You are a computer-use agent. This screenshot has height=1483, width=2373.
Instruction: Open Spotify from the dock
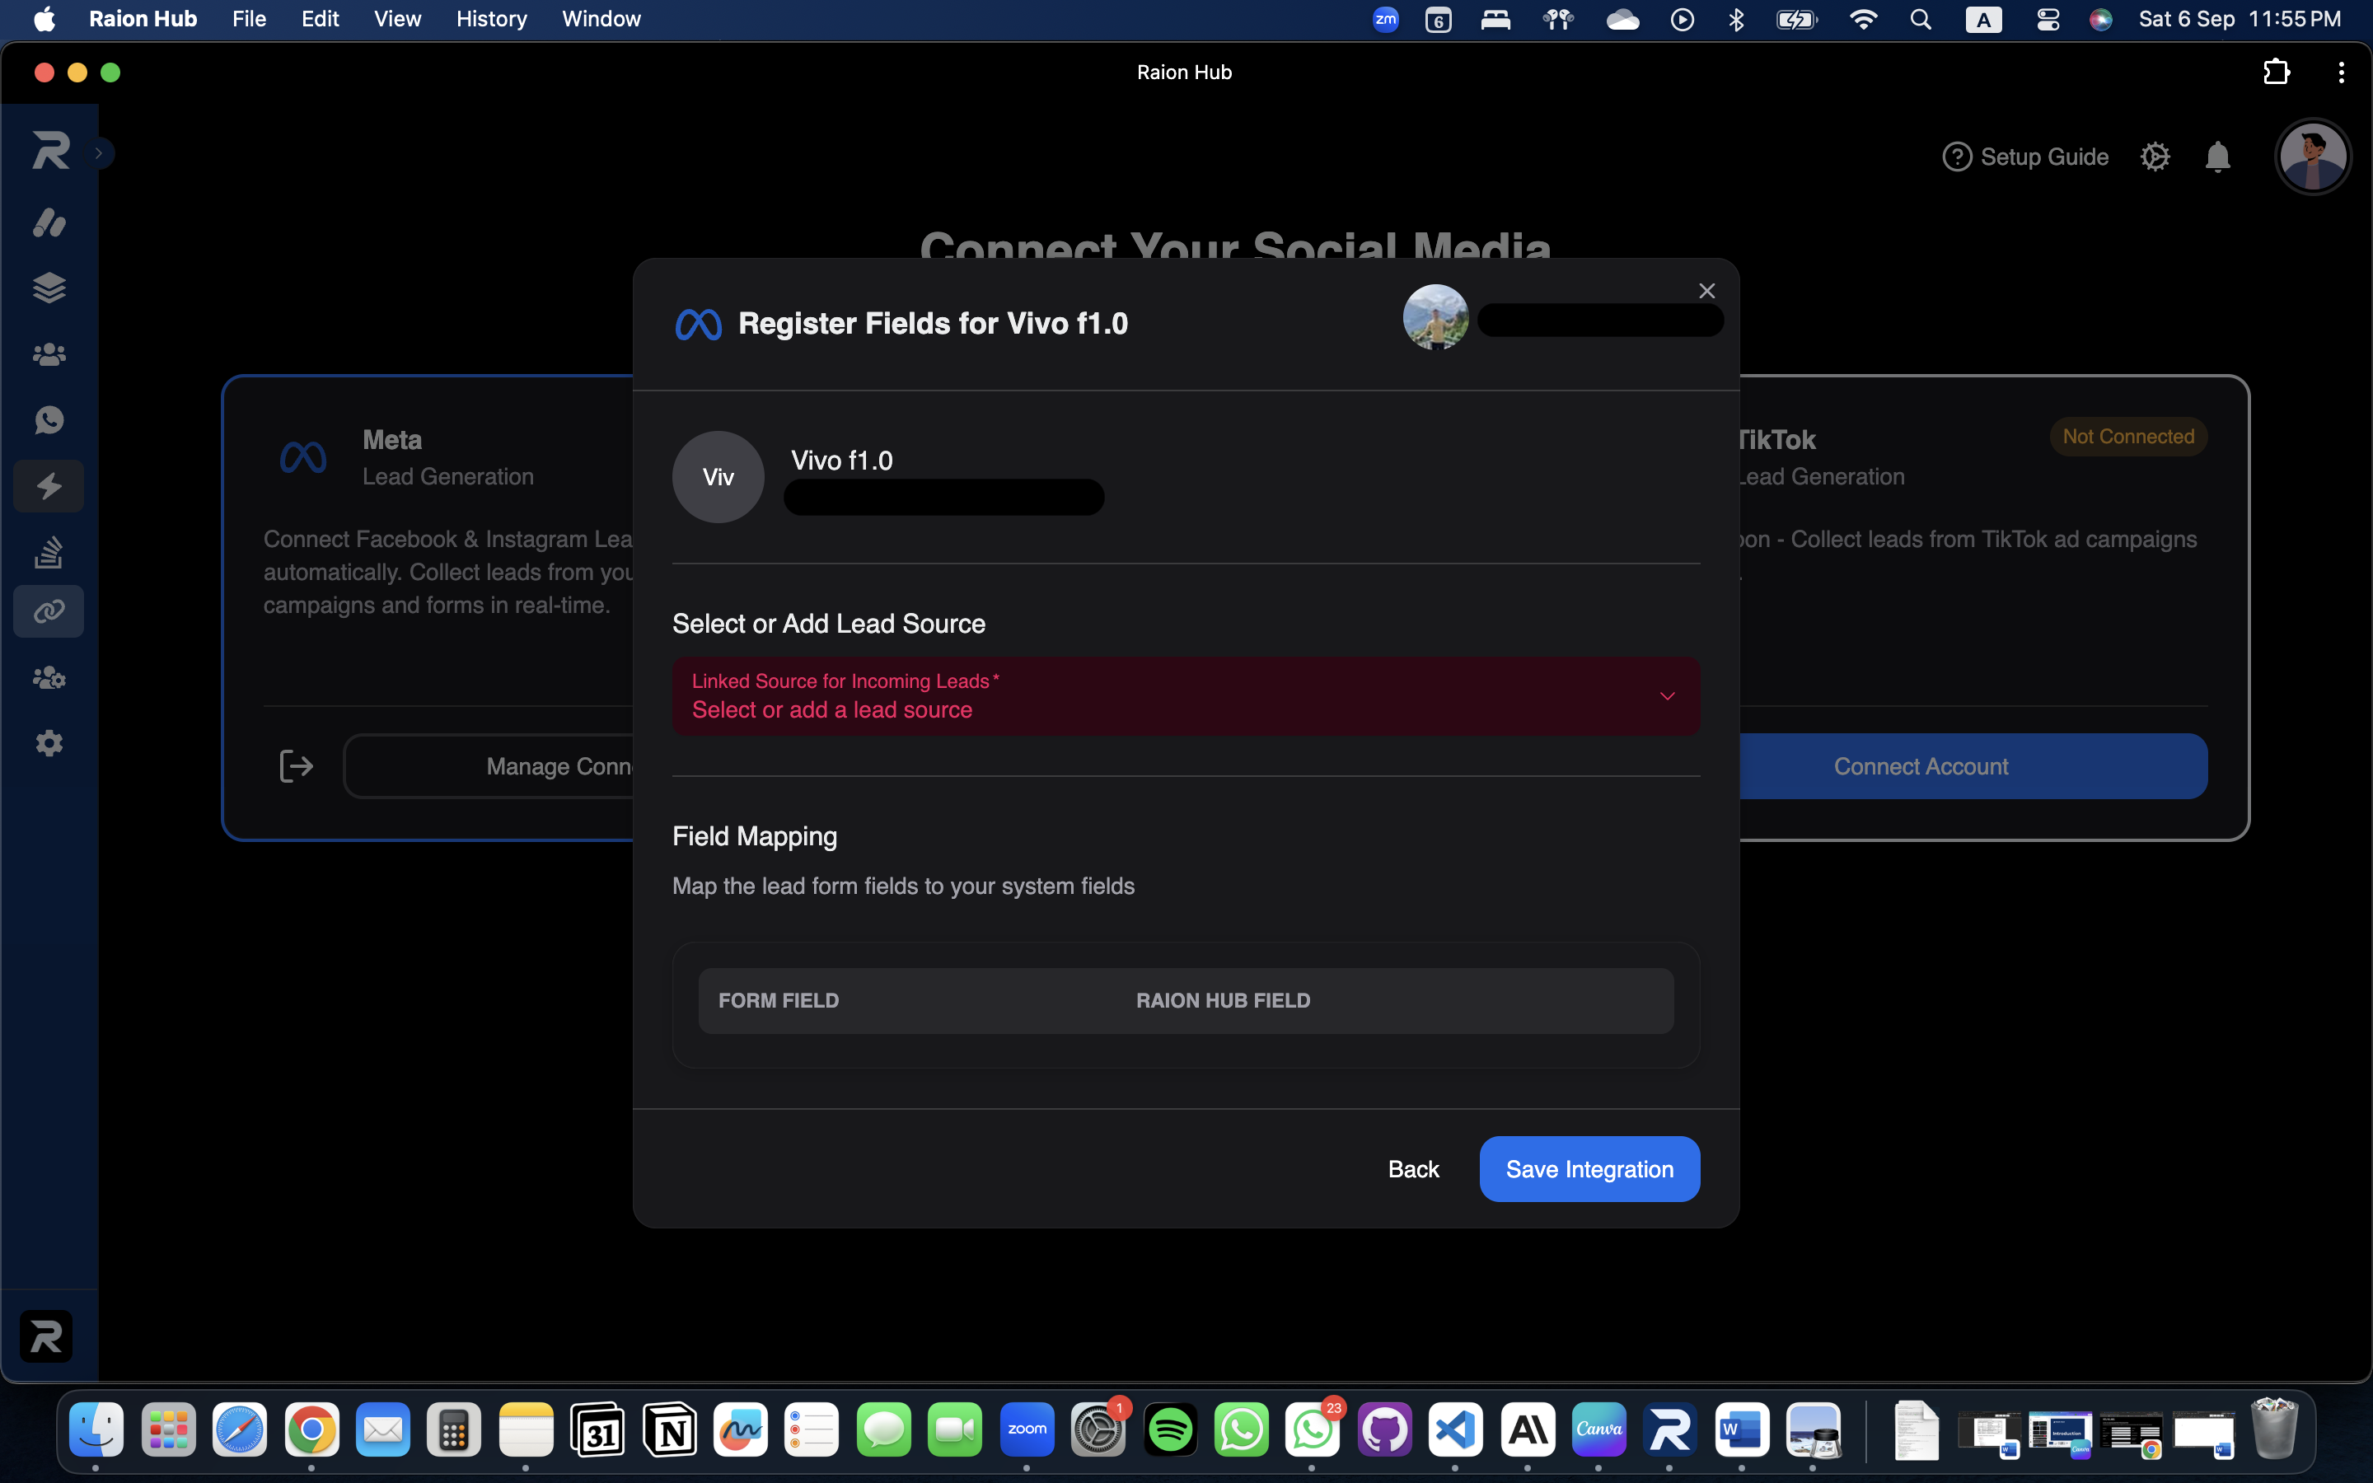click(1170, 1430)
